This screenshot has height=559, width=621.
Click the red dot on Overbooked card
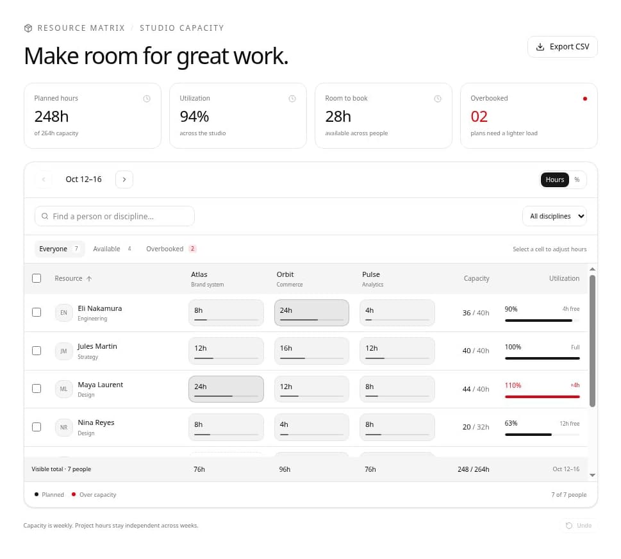coord(584,99)
